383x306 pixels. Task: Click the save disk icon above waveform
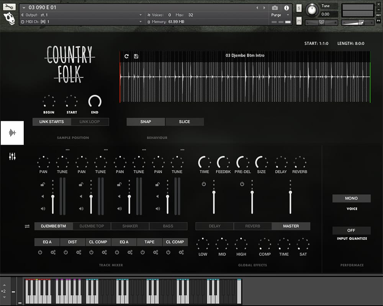point(136,56)
